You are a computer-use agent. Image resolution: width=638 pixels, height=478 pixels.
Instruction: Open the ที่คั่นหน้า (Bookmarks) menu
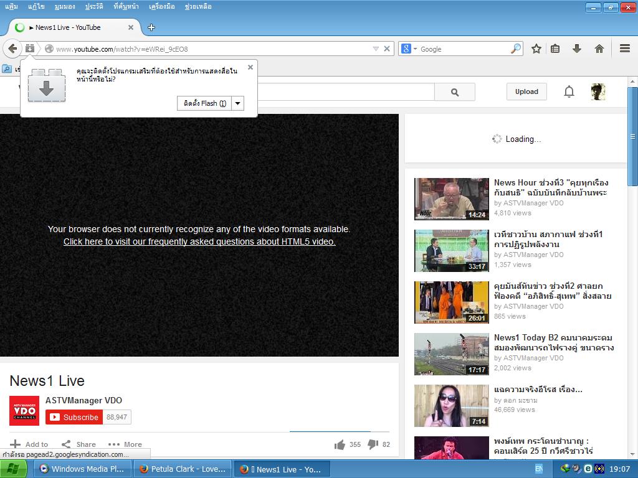coord(126,6)
